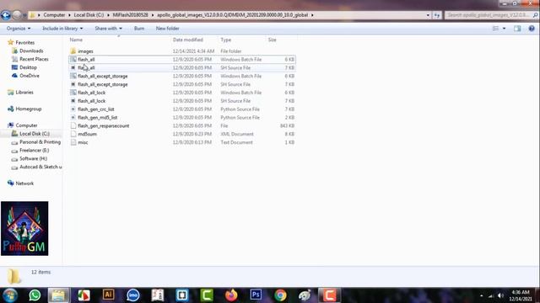The width and height of the screenshot is (540, 303).
Task: Expand the breadcrumb arrow after Computer
Action: [69, 15]
